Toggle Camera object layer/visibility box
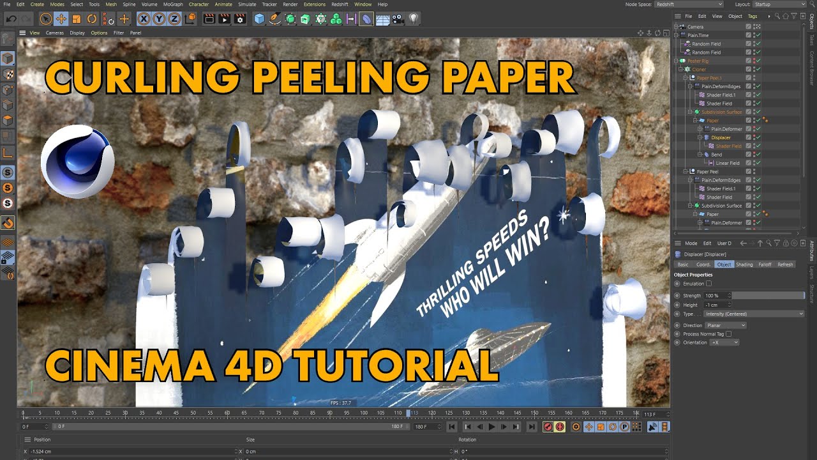 [749, 27]
